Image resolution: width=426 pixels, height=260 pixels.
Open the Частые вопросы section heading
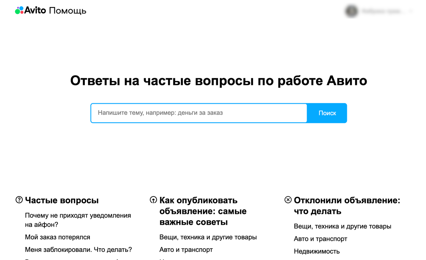[x=62, y=200]
